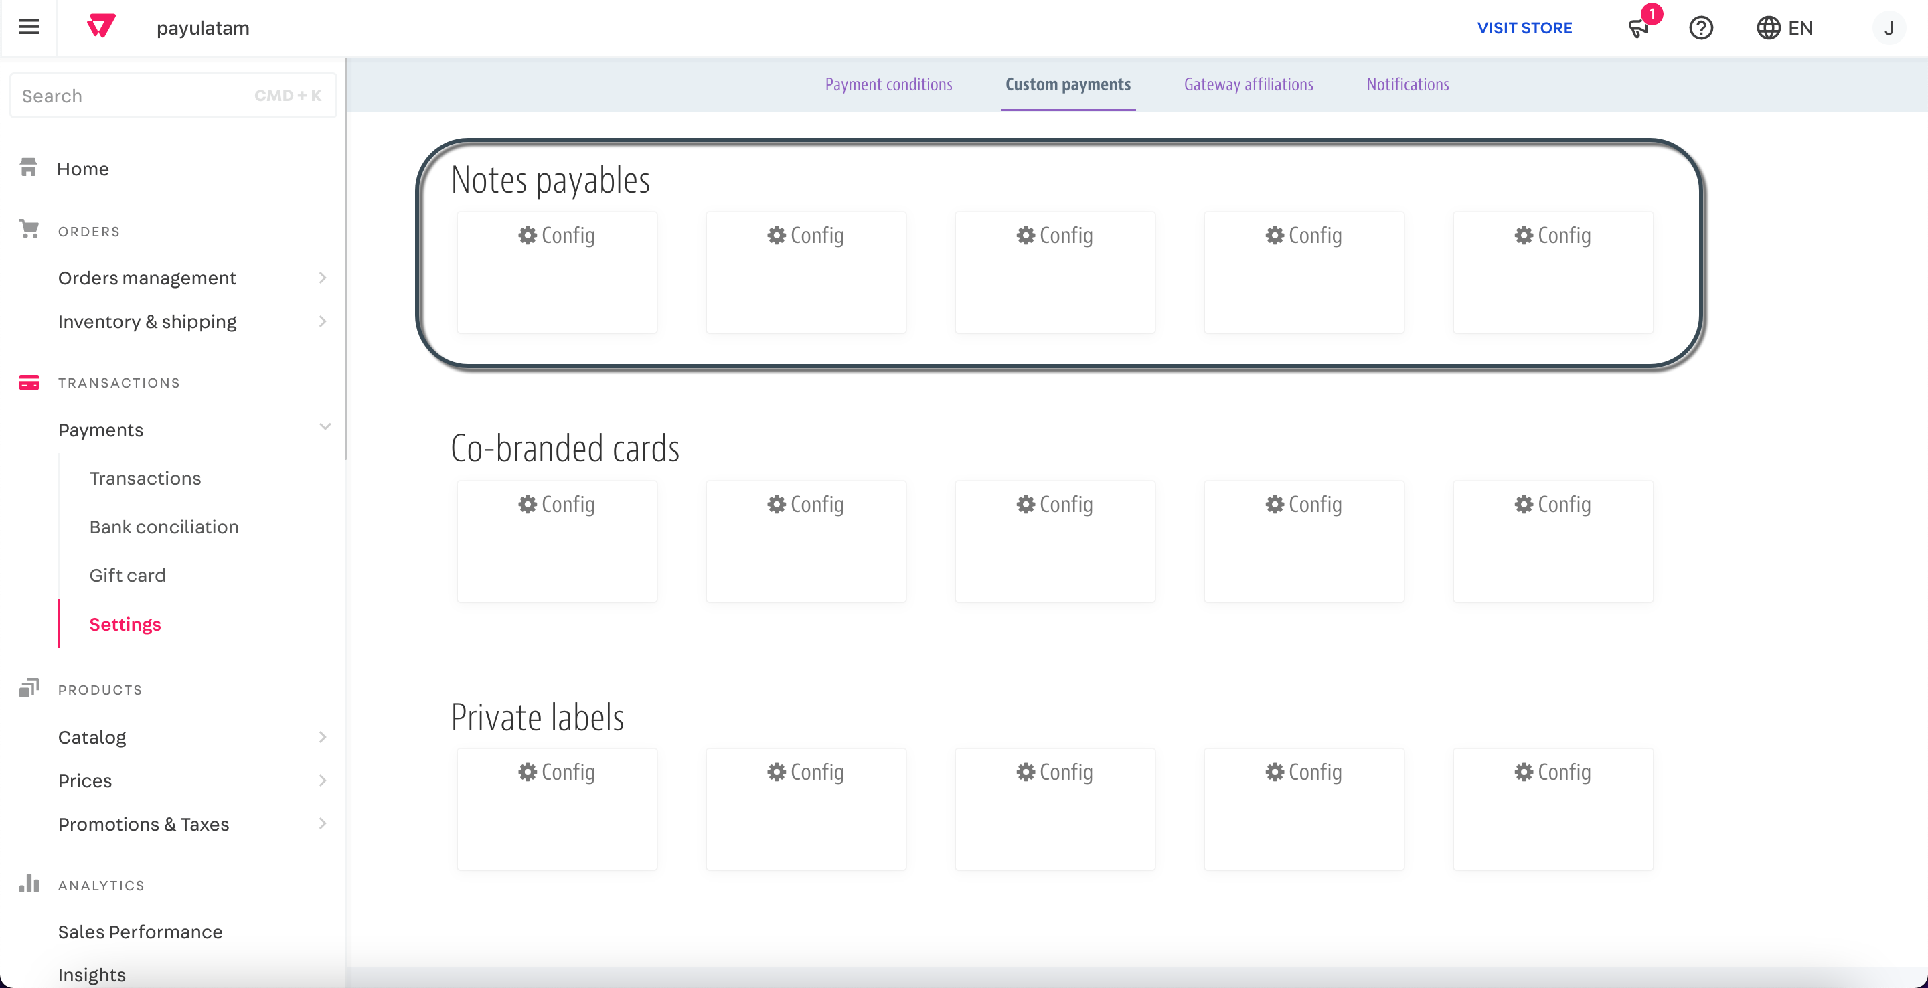Click the VTEX logo icon
This screenshot has width=1928, height=988.
pyautogui.click(x=101, y=26)
